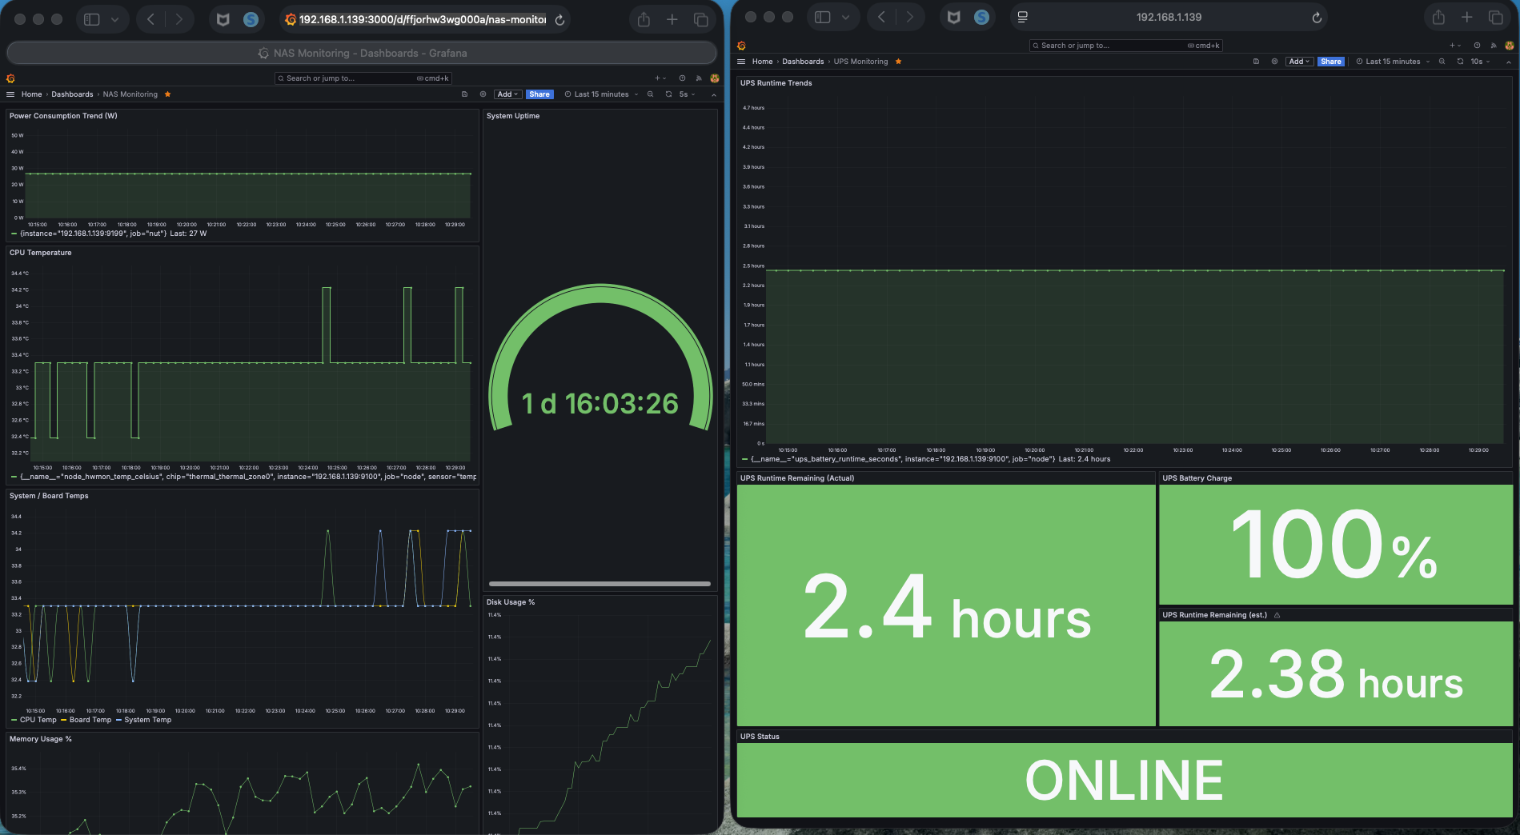Viewport: 1520px width, 835px height.
Task: Open Power Consumption Trend (W) panel title
Action: 63,116
